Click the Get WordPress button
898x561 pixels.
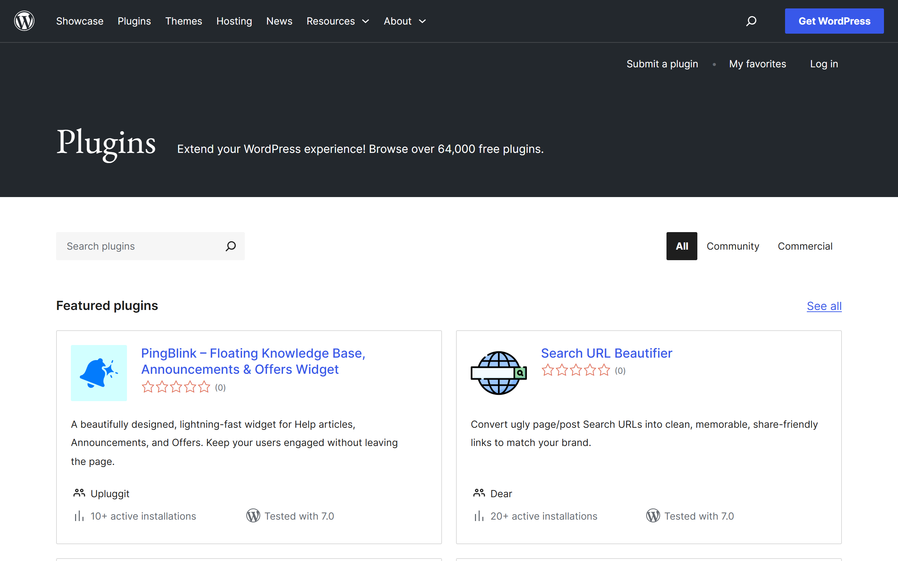834,21
